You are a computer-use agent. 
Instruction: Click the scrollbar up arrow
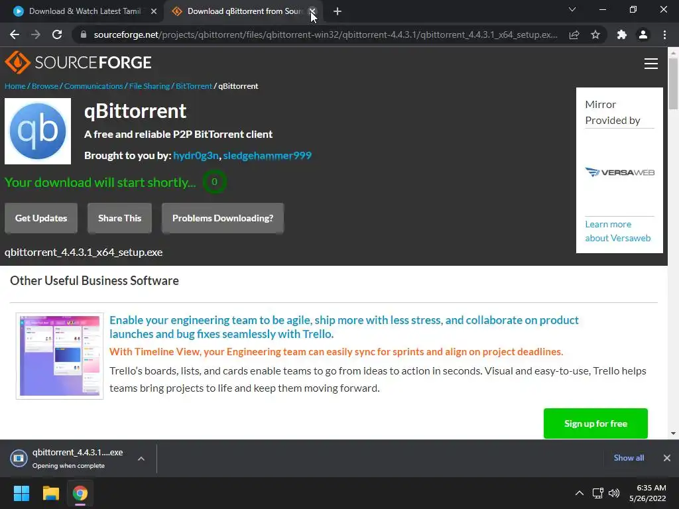673,52
